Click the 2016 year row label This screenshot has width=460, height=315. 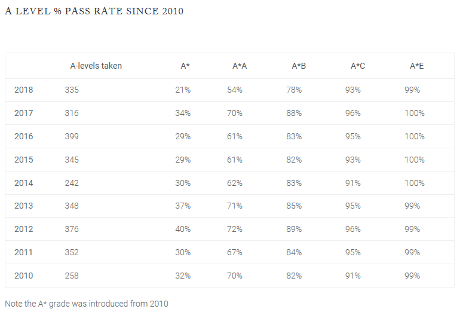pyautogui.click(x=24, y=136)
